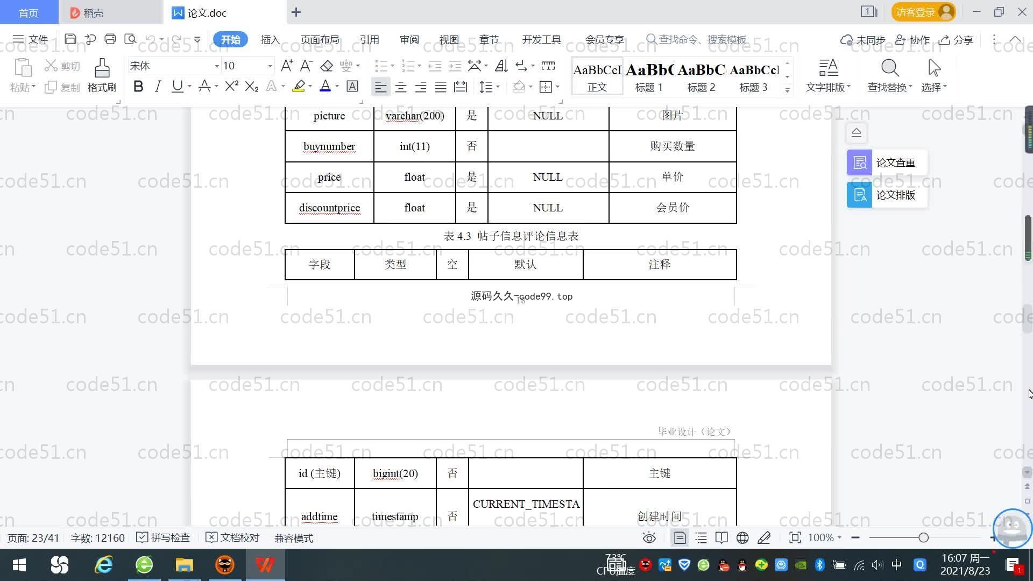Switch to Outline view icon
Screen dimensions: 1033x581
[x=701, y=537]
